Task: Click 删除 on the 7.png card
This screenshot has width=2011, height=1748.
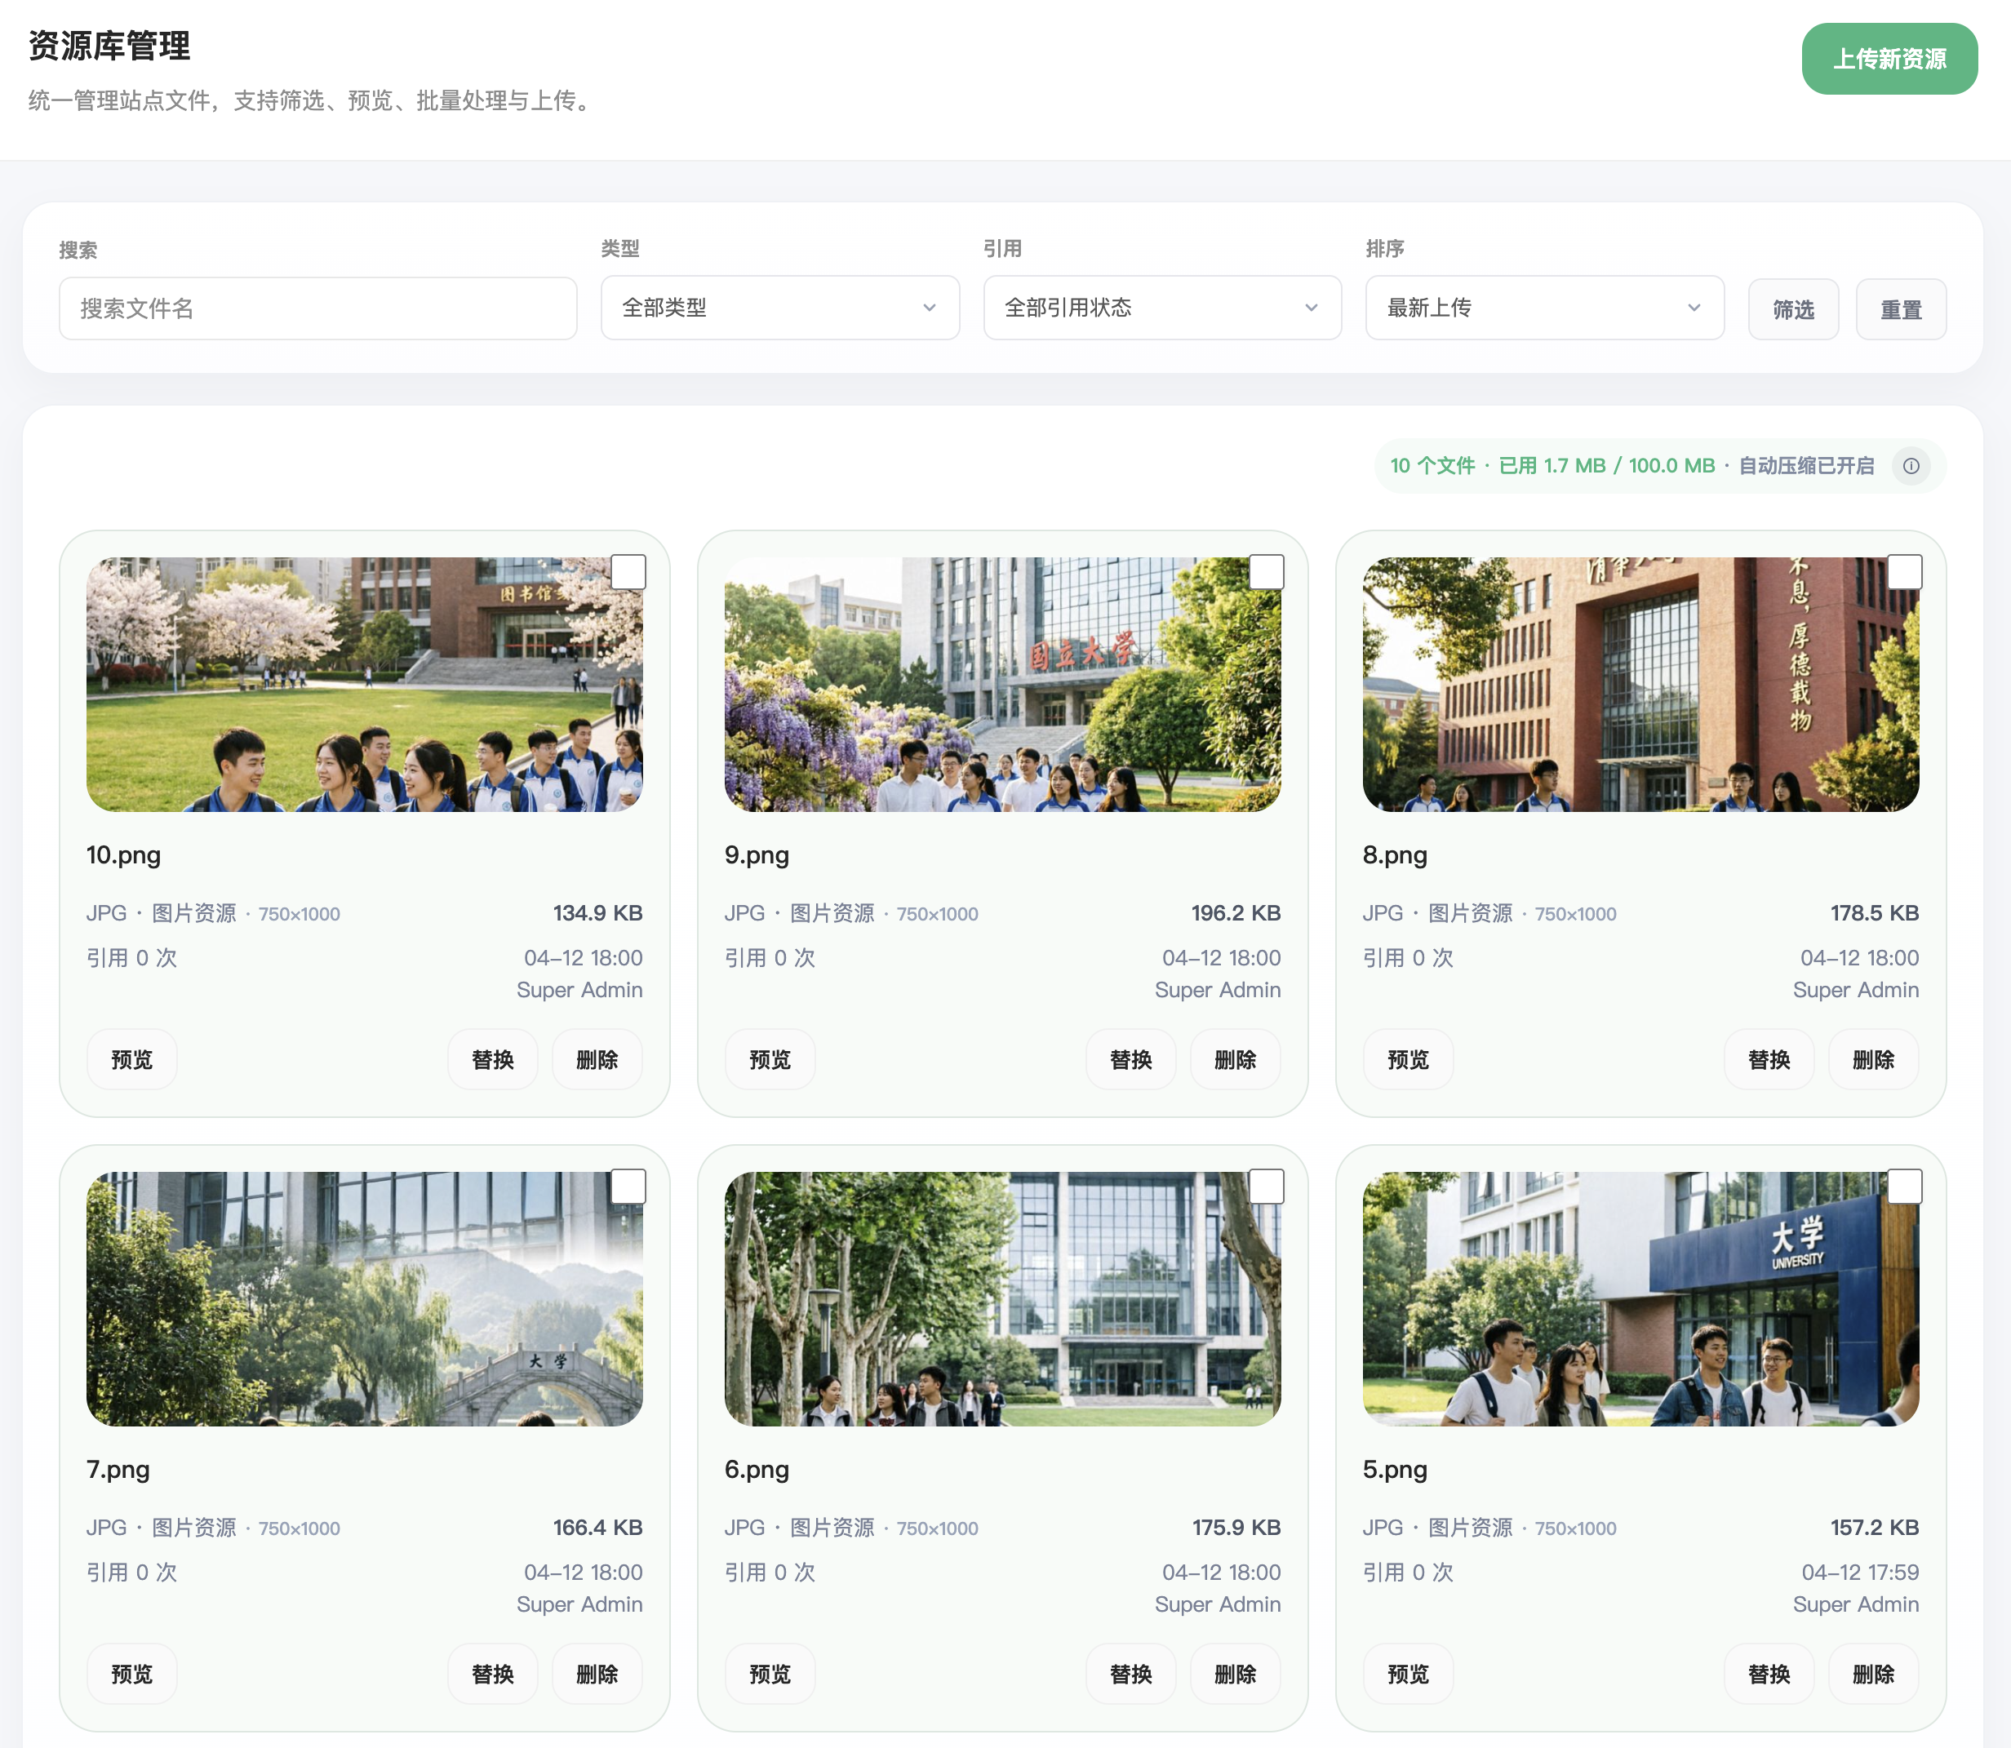Action: coord(596,1674)
